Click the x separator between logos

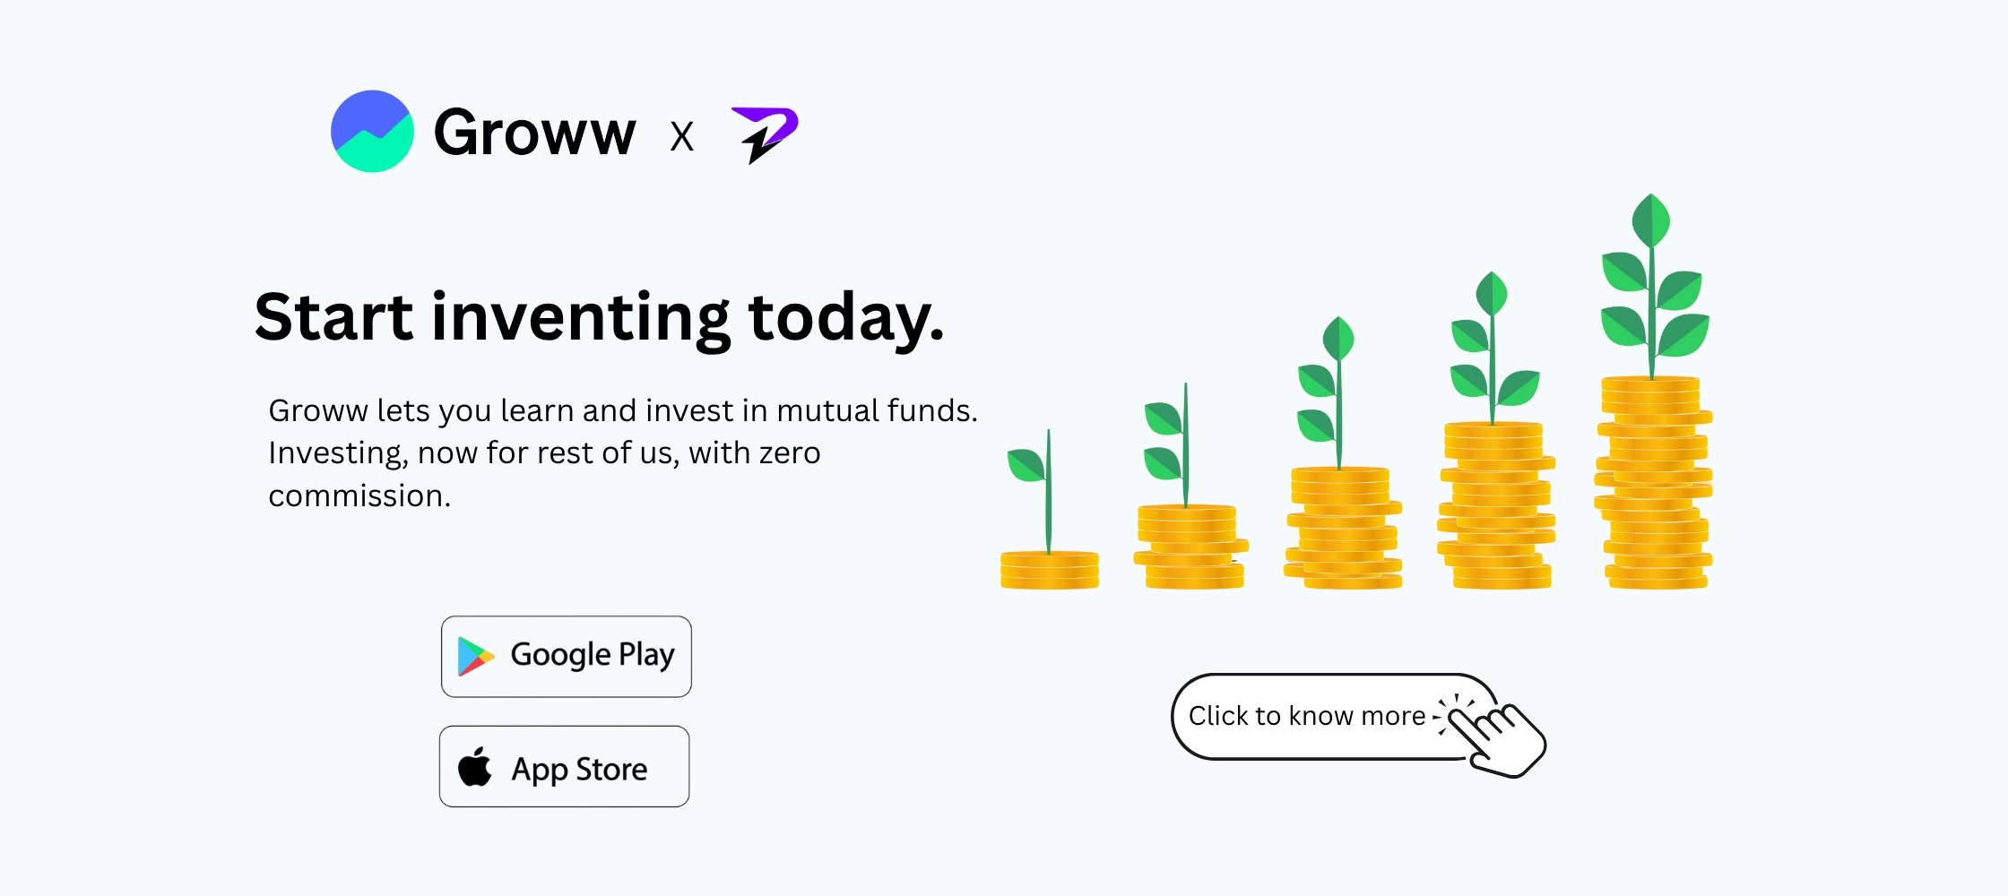(682, 137)
